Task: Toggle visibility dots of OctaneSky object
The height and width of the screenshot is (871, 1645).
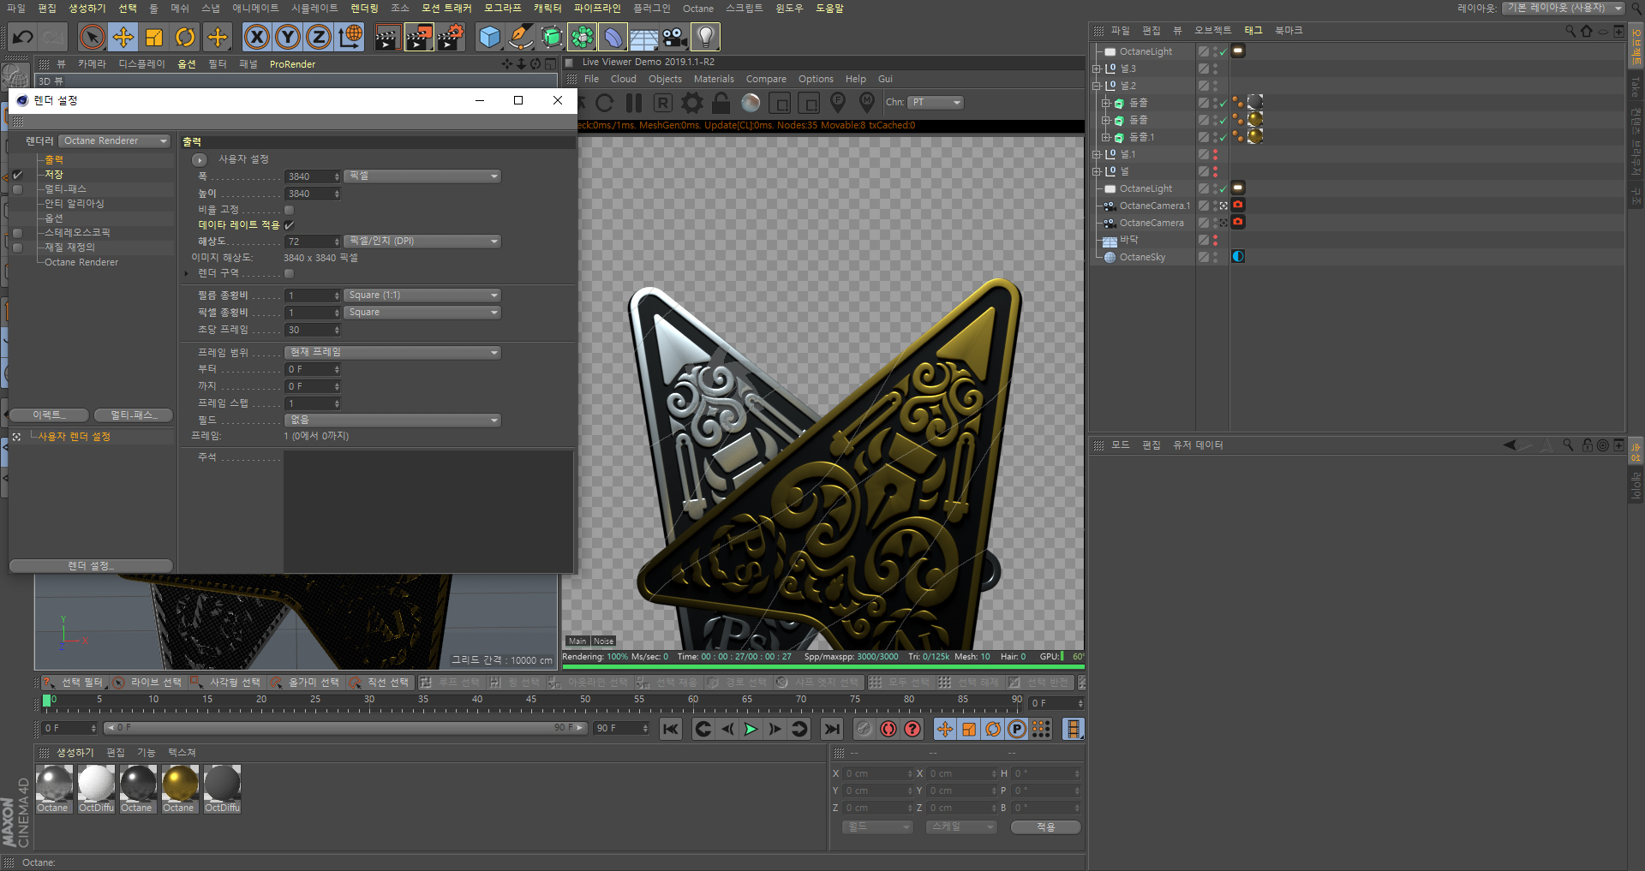Action: (1215, 257)
